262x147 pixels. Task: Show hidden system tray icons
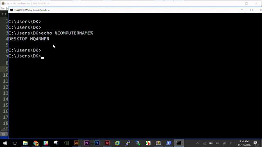[198, 143]
